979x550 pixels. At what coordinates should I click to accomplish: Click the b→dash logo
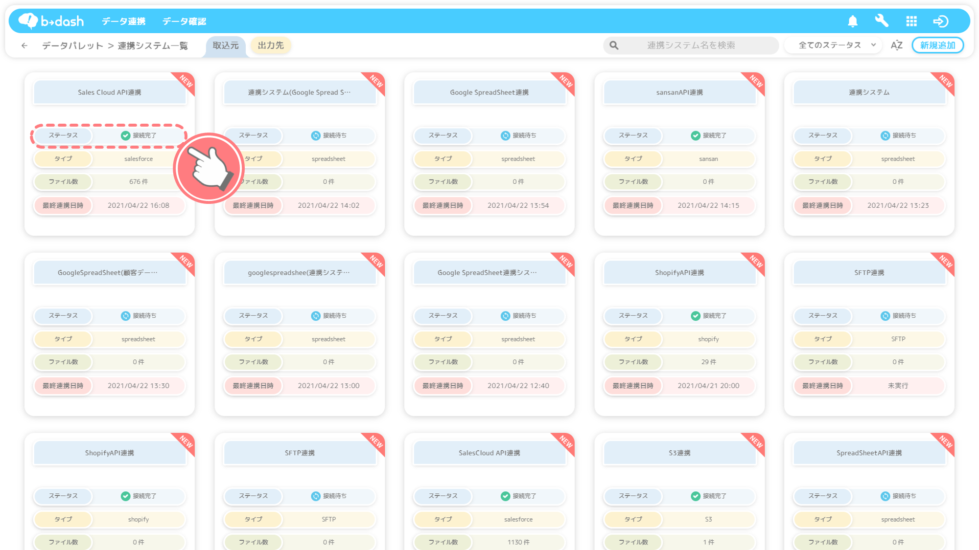pos(51,21)
